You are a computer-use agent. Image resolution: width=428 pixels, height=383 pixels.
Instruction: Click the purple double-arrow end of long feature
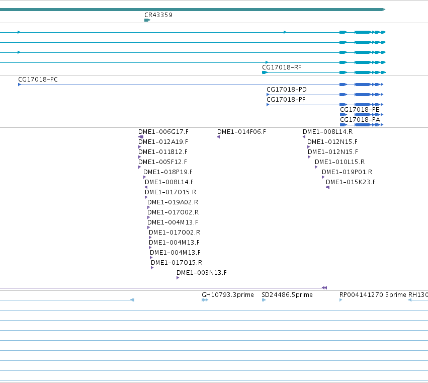pos(324,288)
